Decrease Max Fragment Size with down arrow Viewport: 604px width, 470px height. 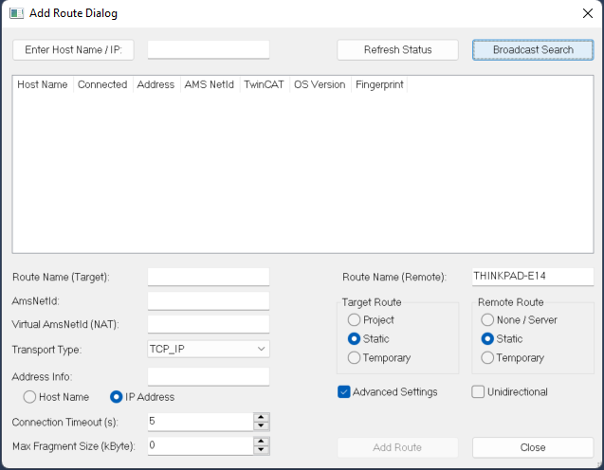point(261,449)
